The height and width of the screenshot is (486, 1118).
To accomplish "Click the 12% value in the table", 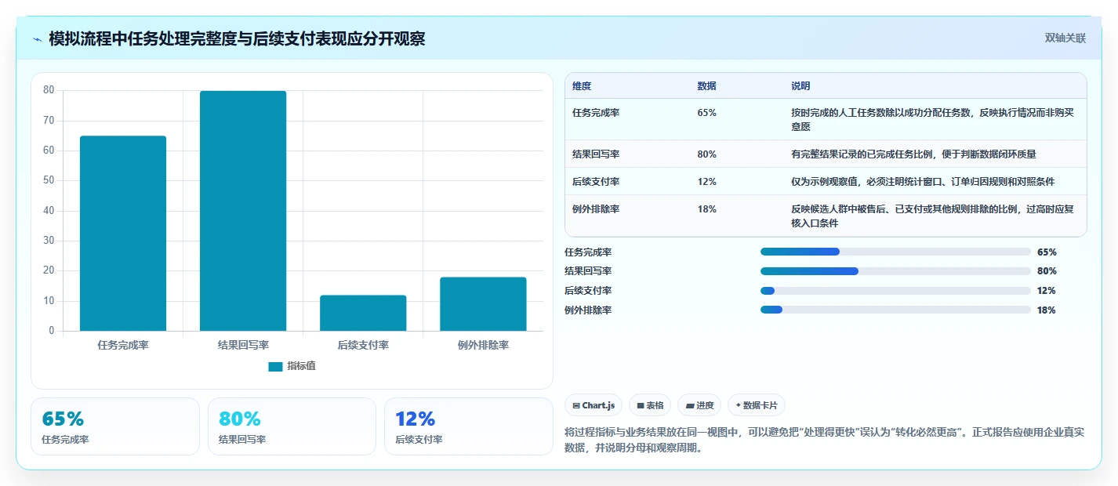I will pyautogui.click(x=706, y=182).
